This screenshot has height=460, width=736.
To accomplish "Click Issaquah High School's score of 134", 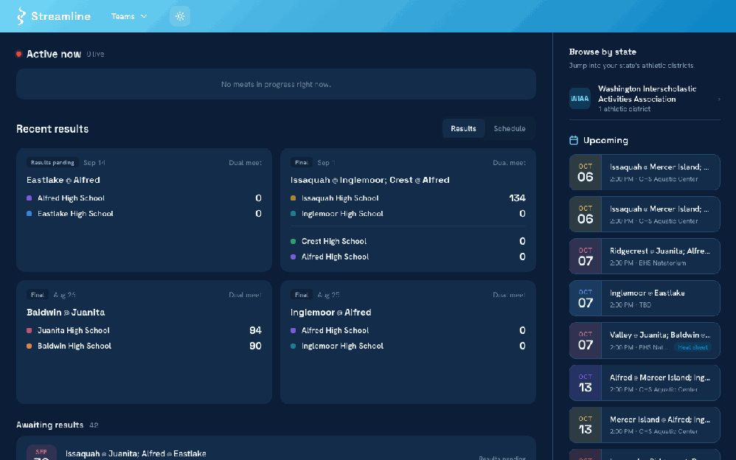I will click(x=517, y=198).
